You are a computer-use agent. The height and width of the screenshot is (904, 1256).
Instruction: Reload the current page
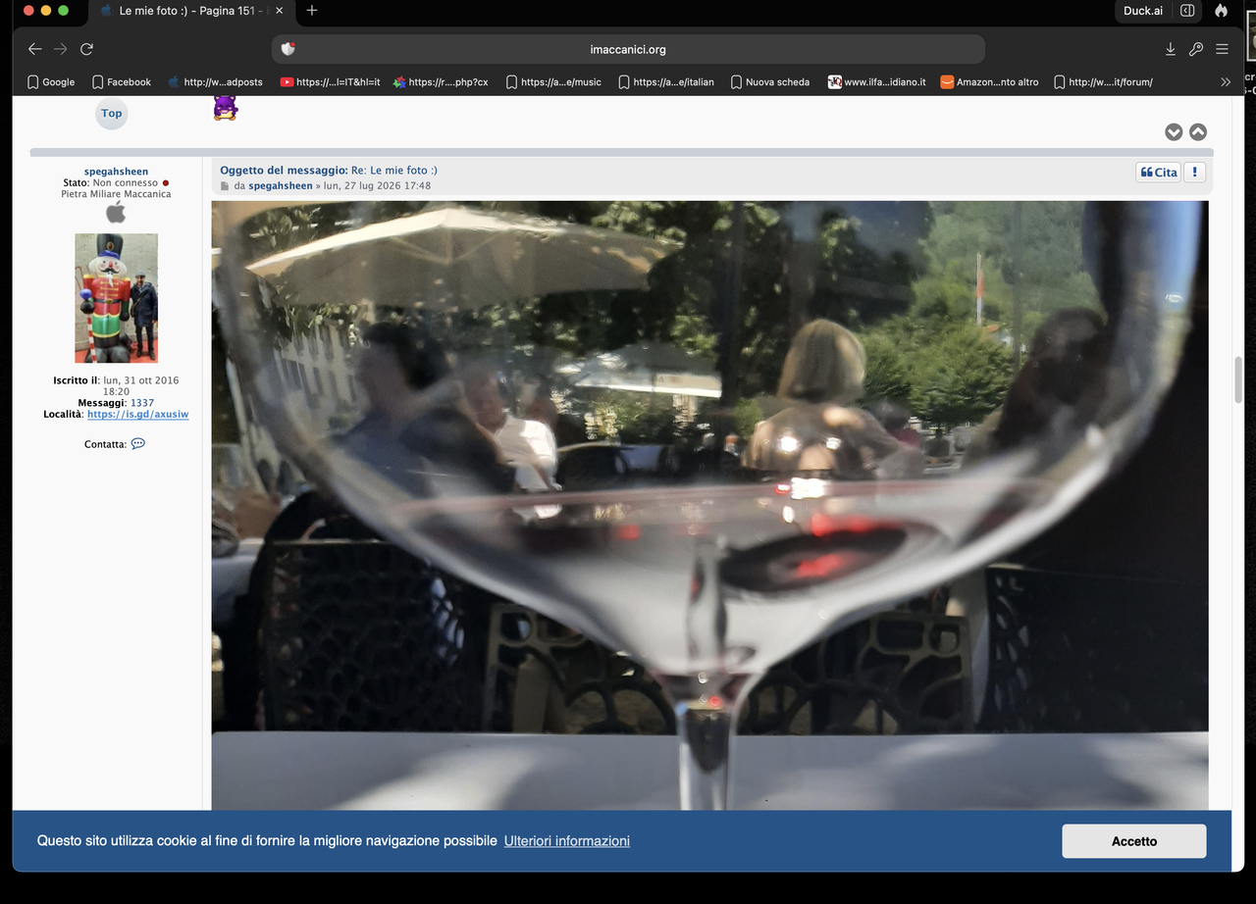tap(86, 49)
